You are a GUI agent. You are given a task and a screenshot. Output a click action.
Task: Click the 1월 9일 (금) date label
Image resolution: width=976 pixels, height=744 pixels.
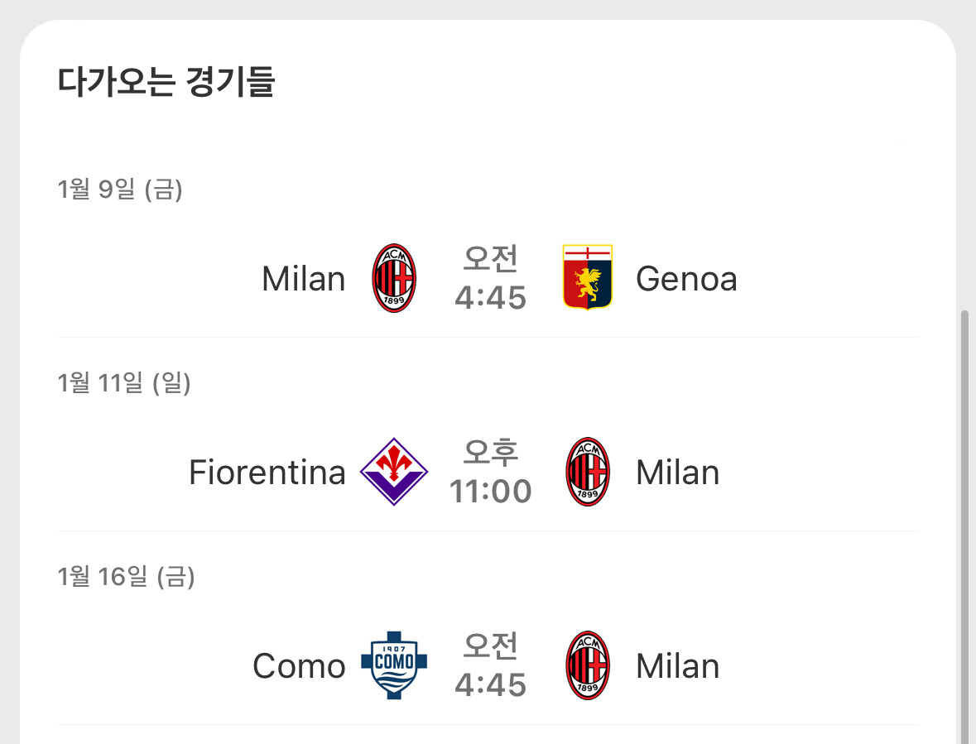point(120,190)
